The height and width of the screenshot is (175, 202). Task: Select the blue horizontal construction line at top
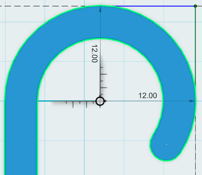coord(153,6)
